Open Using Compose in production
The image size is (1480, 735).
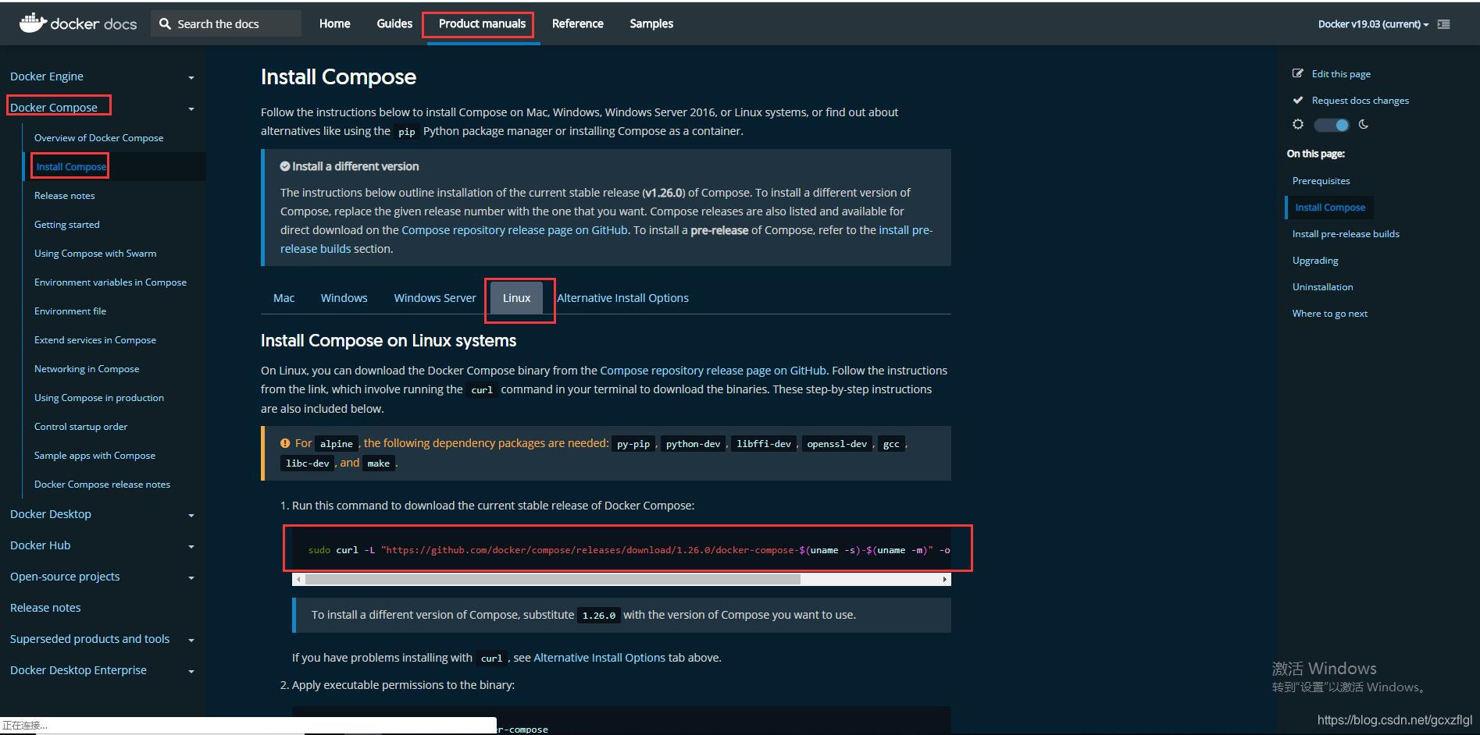[x=99, y=398]
